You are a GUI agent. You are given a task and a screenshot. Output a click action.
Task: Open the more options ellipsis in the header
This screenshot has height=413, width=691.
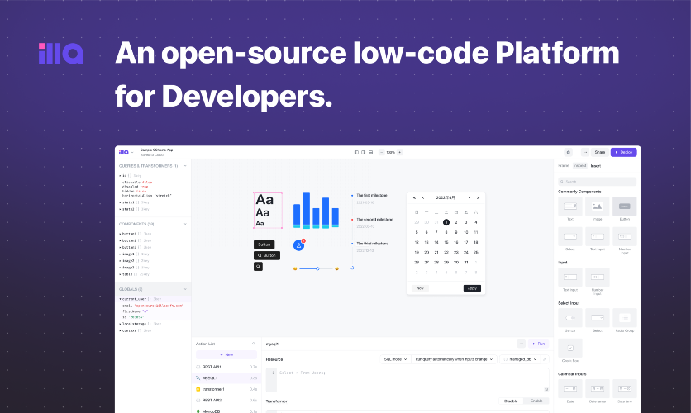[x=585, y=152]
